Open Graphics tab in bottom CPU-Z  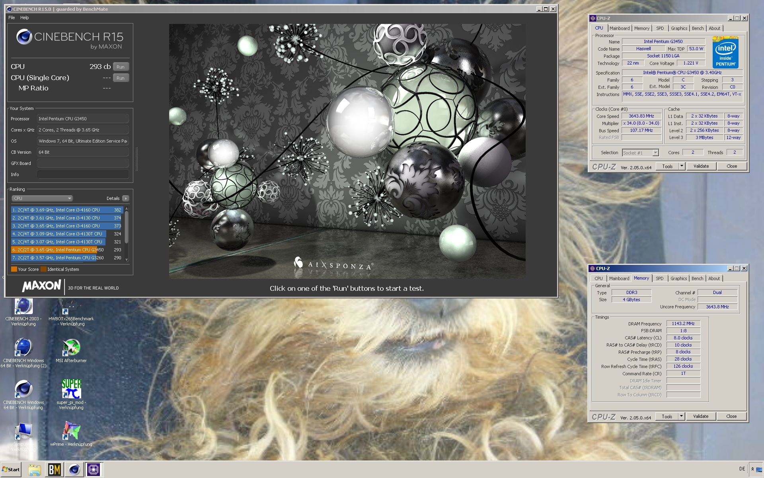tap(678, 278)
